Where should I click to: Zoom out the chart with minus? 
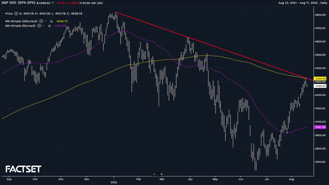point(154,174)
